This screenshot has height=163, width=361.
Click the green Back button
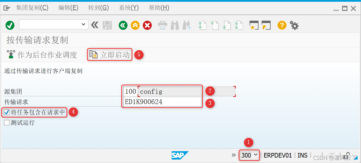pyautogui.click(x=123, y=25)
